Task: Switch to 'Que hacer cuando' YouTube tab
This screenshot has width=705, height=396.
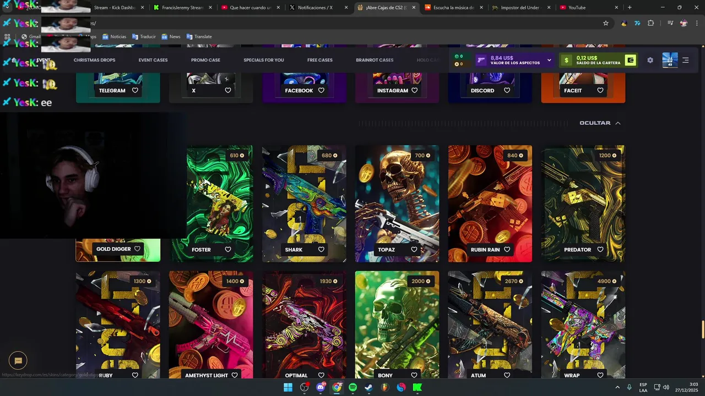Action: (x=251, y=8)
